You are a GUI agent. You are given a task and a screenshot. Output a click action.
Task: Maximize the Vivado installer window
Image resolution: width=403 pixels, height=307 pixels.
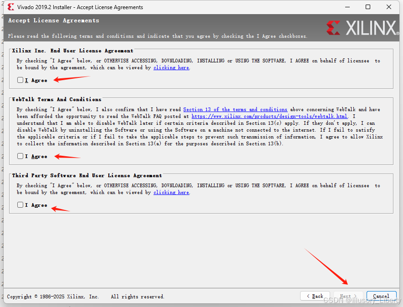click(x=368, y=7)
